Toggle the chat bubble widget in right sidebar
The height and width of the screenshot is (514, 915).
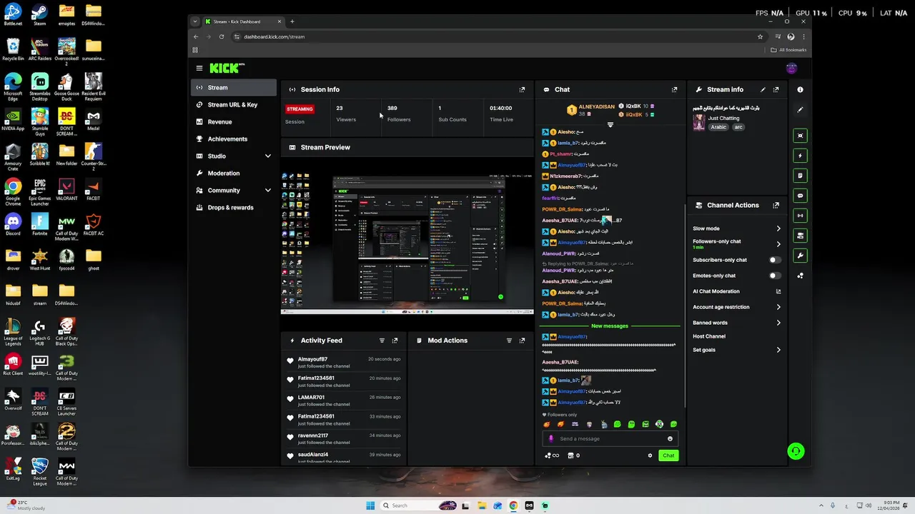click(801, 196)
